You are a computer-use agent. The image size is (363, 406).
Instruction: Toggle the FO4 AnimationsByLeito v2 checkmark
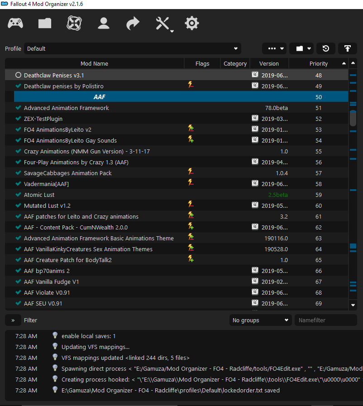[18, 129]
